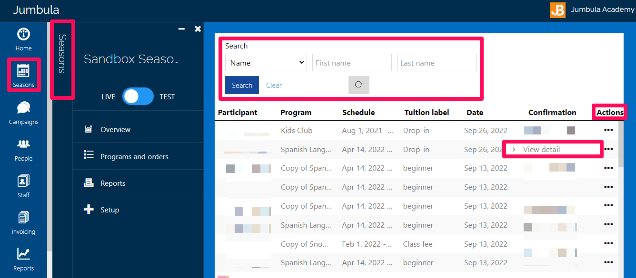Click the Schedule column header
Image resolution: width=636 pixels, height=278 pixels.
pyautogui.click(x=358, y=113)
